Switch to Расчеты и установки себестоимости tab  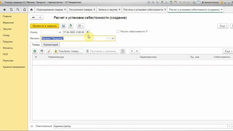pyautogui.click(x=143, y=10)
